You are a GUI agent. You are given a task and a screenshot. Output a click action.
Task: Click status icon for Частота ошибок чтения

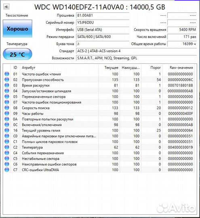point(7,74)
